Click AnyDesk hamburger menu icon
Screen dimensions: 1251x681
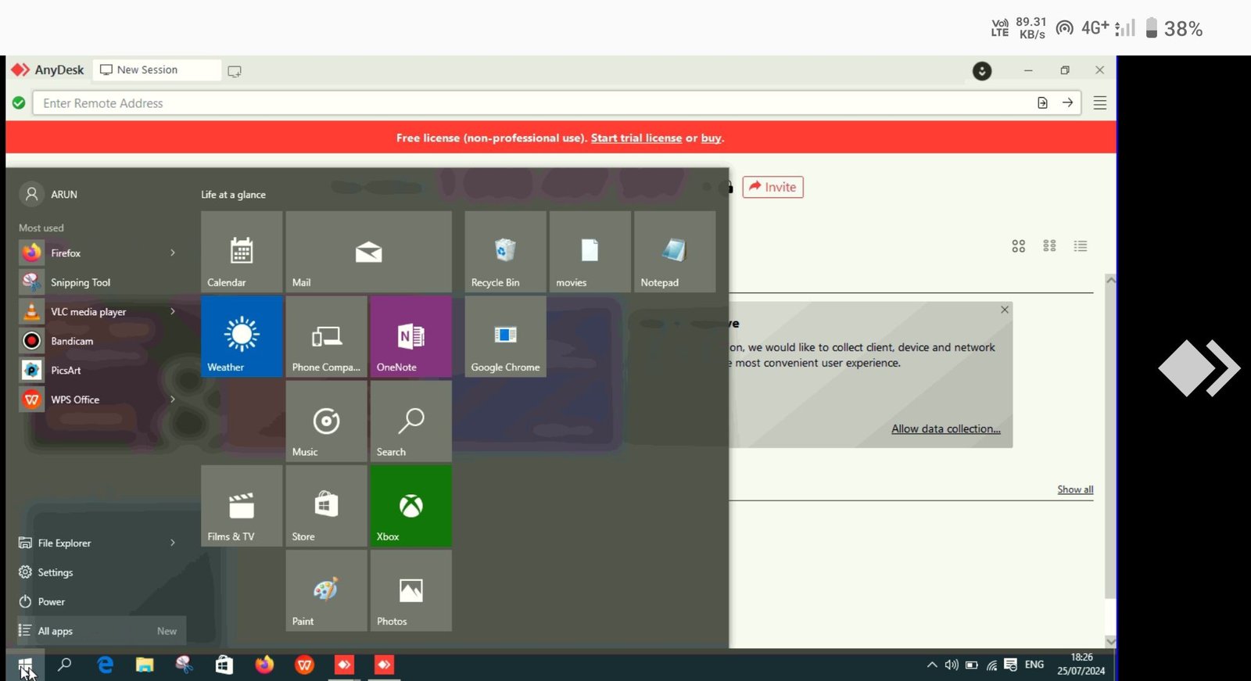pyautogui.click(x=1099, y=103)
